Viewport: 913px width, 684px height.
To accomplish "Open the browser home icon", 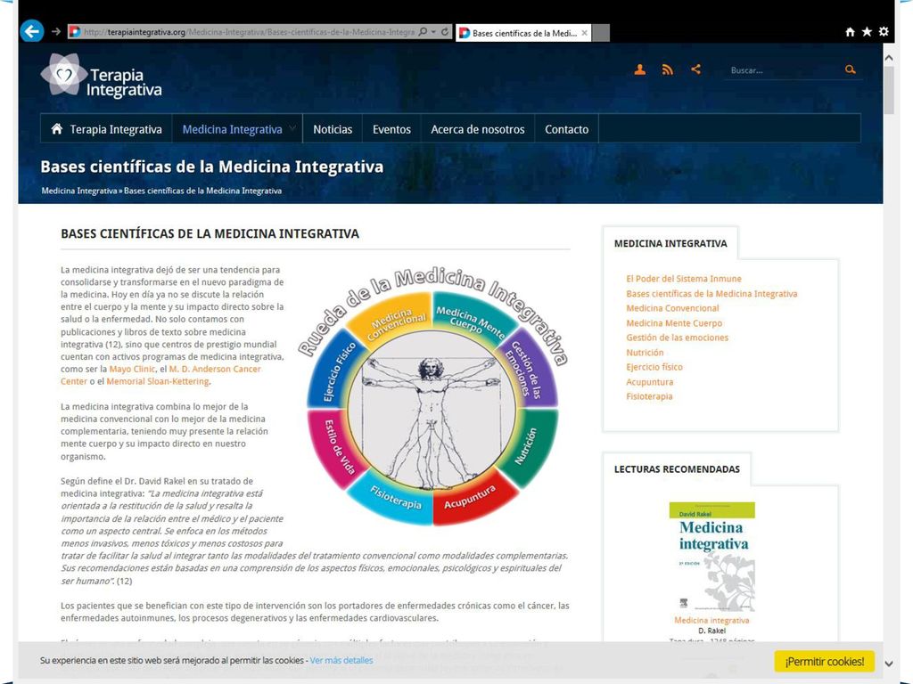I will point(850,32).
